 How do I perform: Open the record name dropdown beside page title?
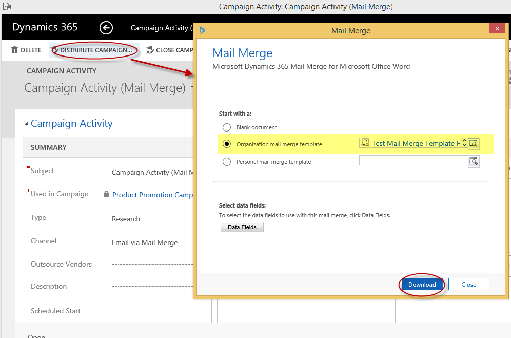click(x=193, y=88)
